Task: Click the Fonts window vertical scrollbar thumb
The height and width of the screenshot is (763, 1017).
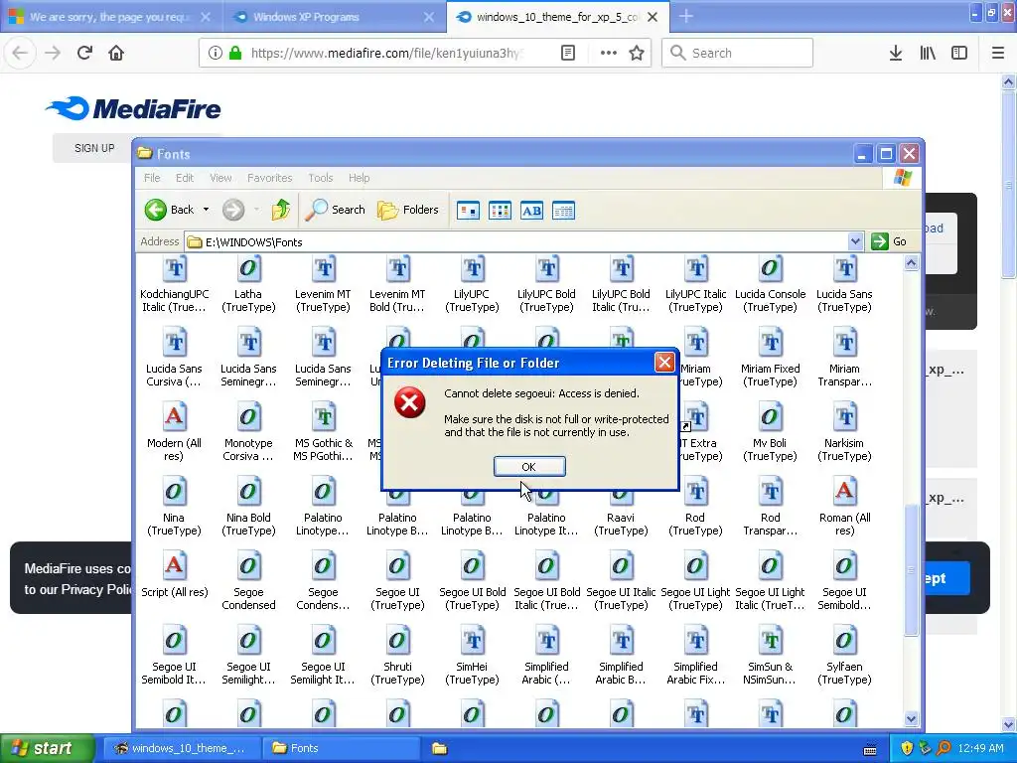Action: [x=912, y=569]
